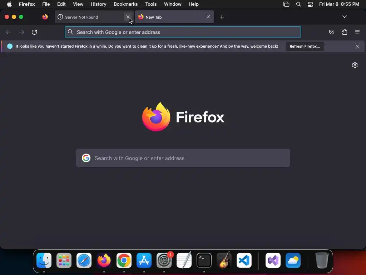This screenshot has height=275, width=366.
Task: Open the Save to Pocket icon
Action: click(331, 32)
